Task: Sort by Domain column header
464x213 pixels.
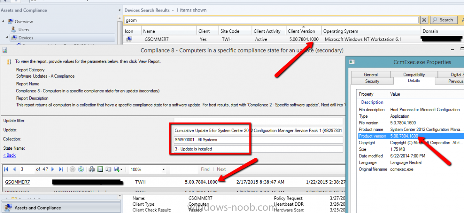Action: pyautogui.click(x=442, y=31)
